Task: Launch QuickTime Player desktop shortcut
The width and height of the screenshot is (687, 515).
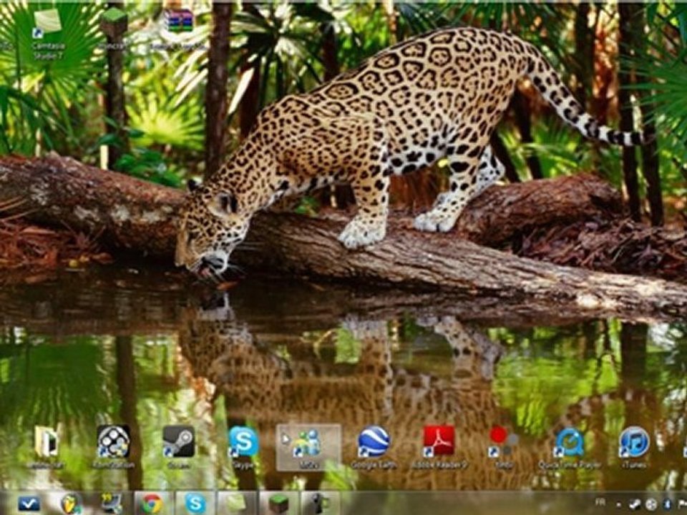Action: pos(569,446)
